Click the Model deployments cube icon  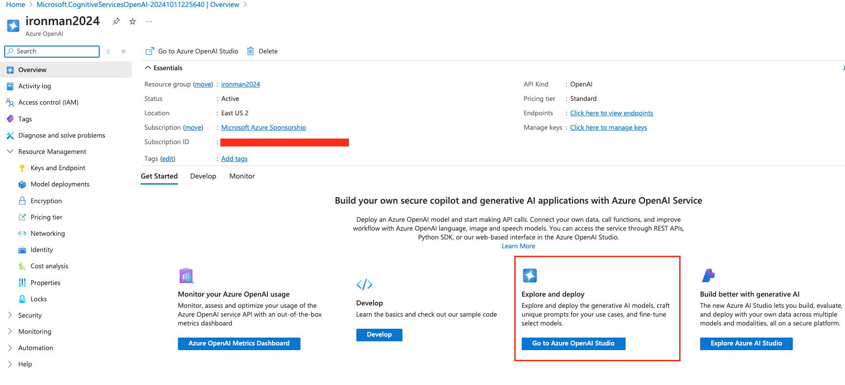pyautogui.click(x=22, y=184)
